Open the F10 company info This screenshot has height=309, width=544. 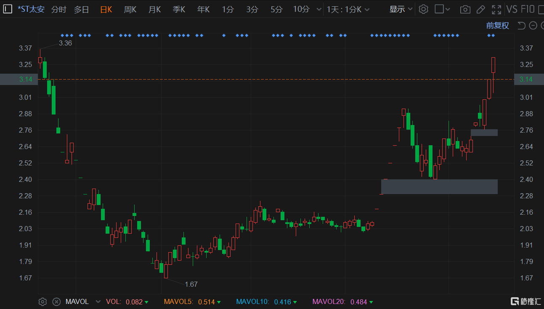[528, 9]
